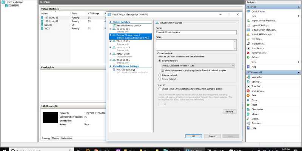302x151 pixels.
Task: Open Help under the 187-Ubuntu-18 actions
Action: [x=254, y=128]
